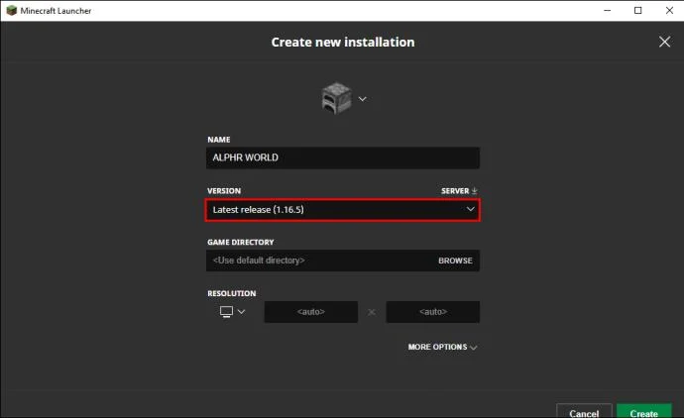
Task: Expand MORE OPTIONS section
Action: pyautogui.click(x=442, y=347)
